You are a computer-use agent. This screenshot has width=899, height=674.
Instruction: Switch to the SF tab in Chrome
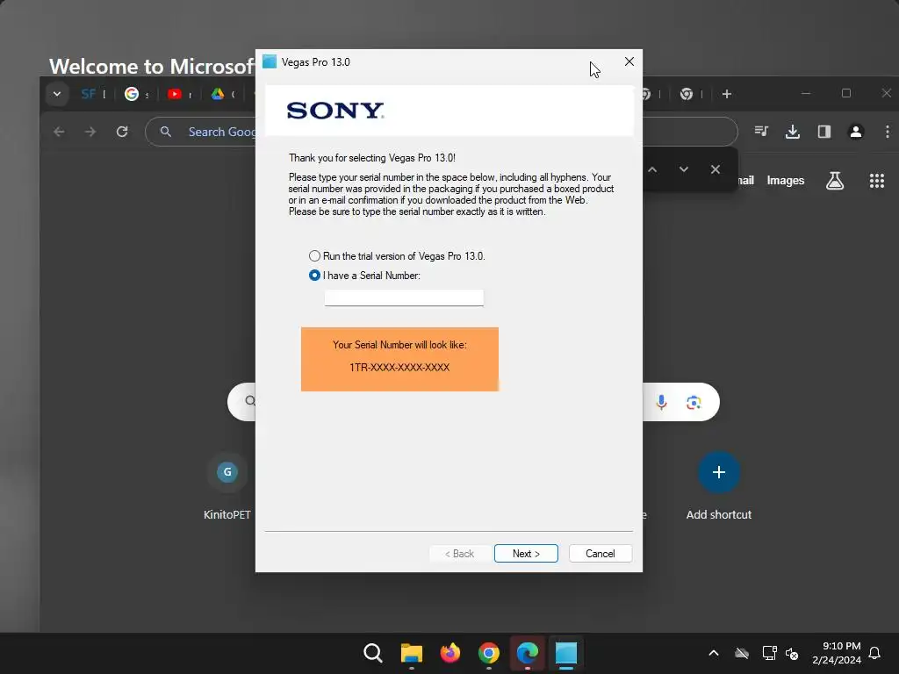tap(89, 94)
